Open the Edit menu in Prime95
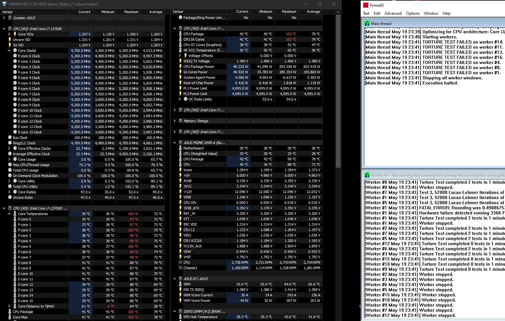Viewport: 505px width, 321px height. click(377, 13)
